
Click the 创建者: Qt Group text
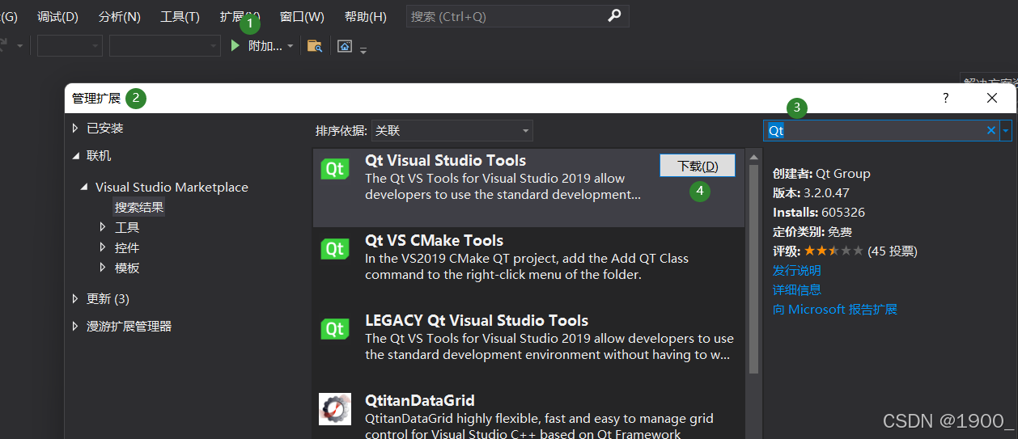[x=821, y=173]
